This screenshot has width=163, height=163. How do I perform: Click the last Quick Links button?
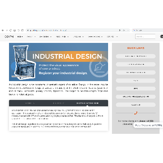click(136, 105)
